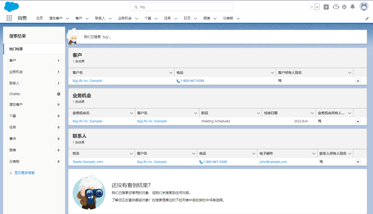
Task: Open row actions dropdown for the 业务机会 result
Action: (x=358, y=122)
